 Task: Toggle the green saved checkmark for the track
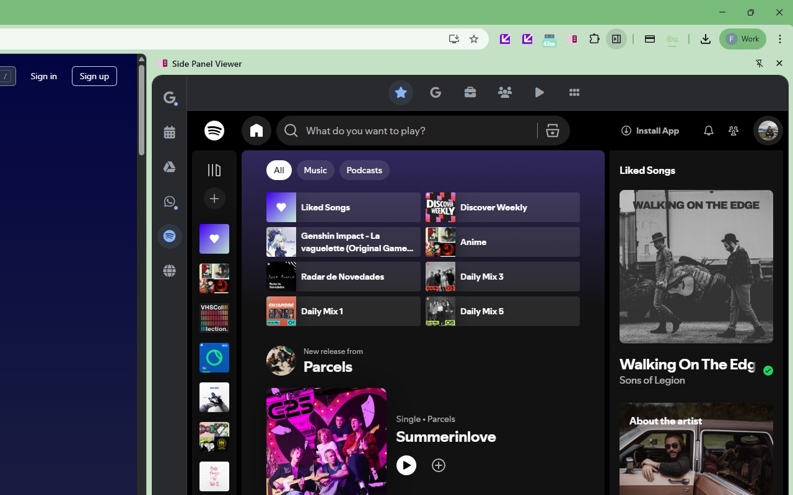point(768,371)
